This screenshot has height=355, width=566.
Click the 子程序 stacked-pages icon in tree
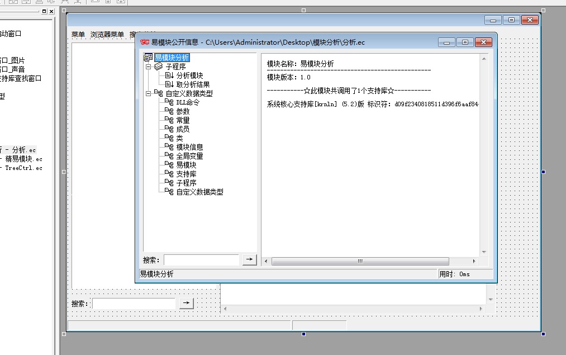coord(159,67)
